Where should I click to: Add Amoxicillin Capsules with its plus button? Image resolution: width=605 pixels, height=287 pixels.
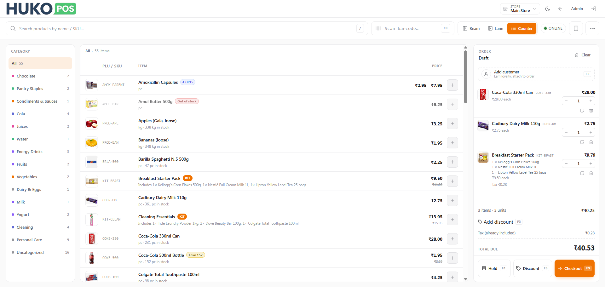452,85
